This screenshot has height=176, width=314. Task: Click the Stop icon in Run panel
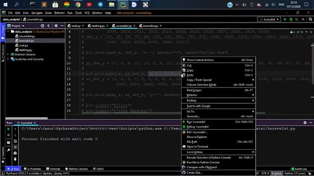click(8, 135)
